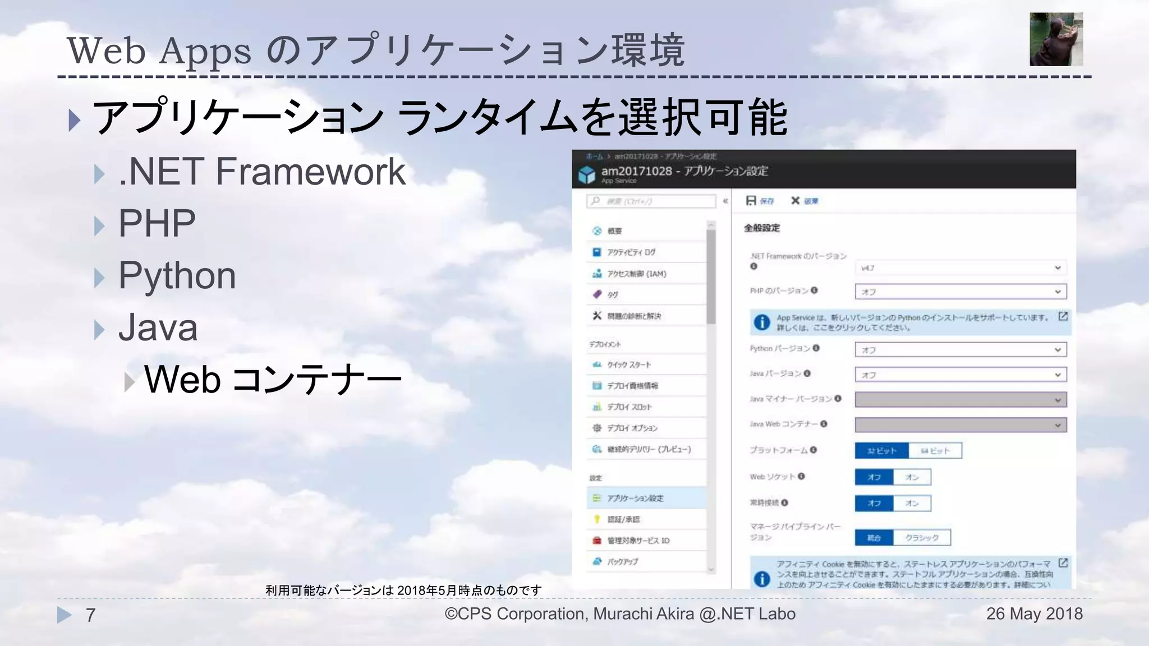This screenshot has width=1149, height=646.
Task: Open the PHP のバージョン dropdown
Action: coord(960,292)
